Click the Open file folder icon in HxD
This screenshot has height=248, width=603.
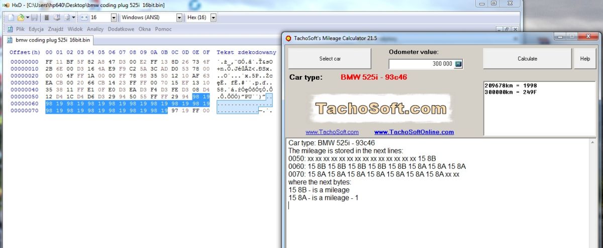pyautogui.click(x=20, y=18)
